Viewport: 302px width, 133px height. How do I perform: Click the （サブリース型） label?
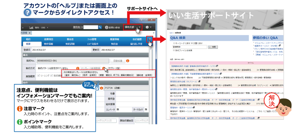click(114, 68)
